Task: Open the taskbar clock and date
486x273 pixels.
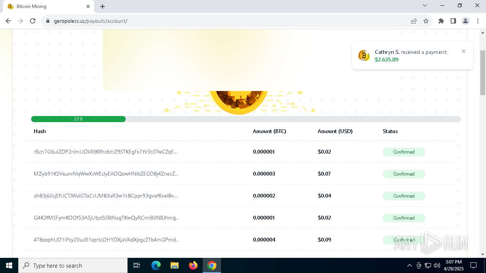Action: (454, 265)
